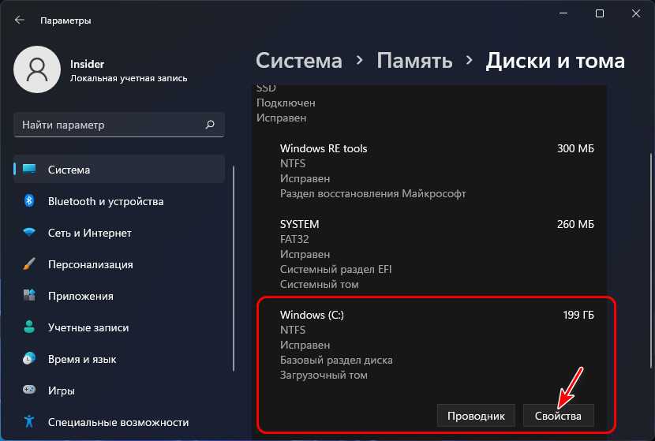Click the Игры gamepad icon
This screenshot has height=441, width=655.
tap(30, 391)
